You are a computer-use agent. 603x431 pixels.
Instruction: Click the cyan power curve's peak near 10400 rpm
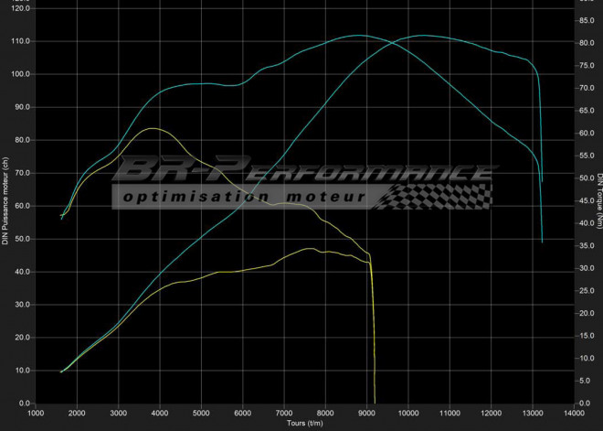[x=424, y=36]
